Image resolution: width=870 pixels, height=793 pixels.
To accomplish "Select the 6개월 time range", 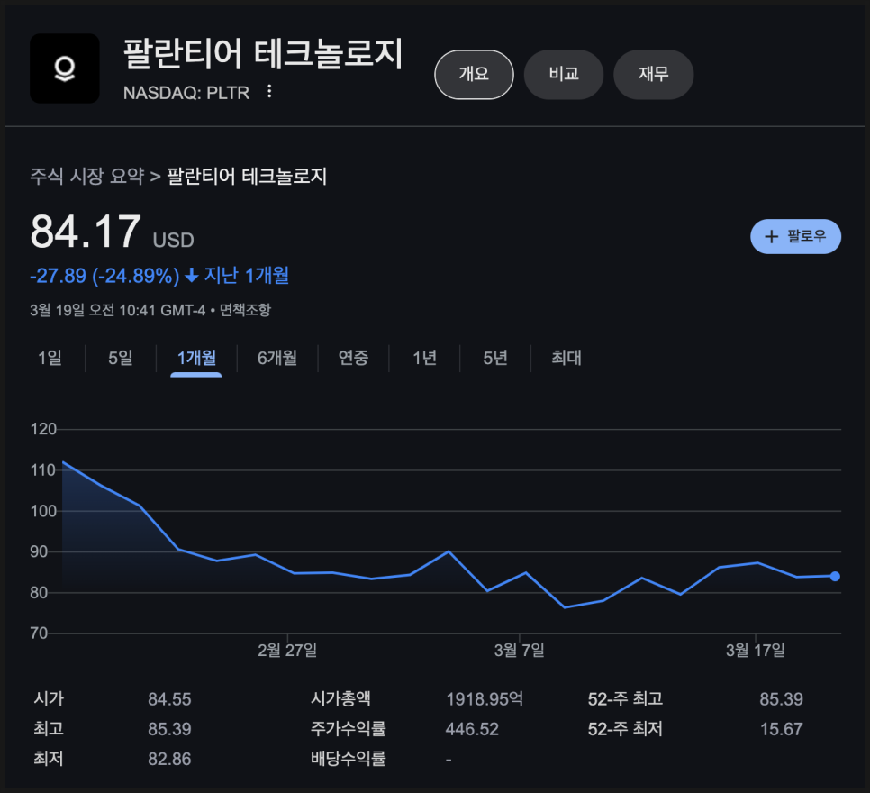I will (276, 358).
